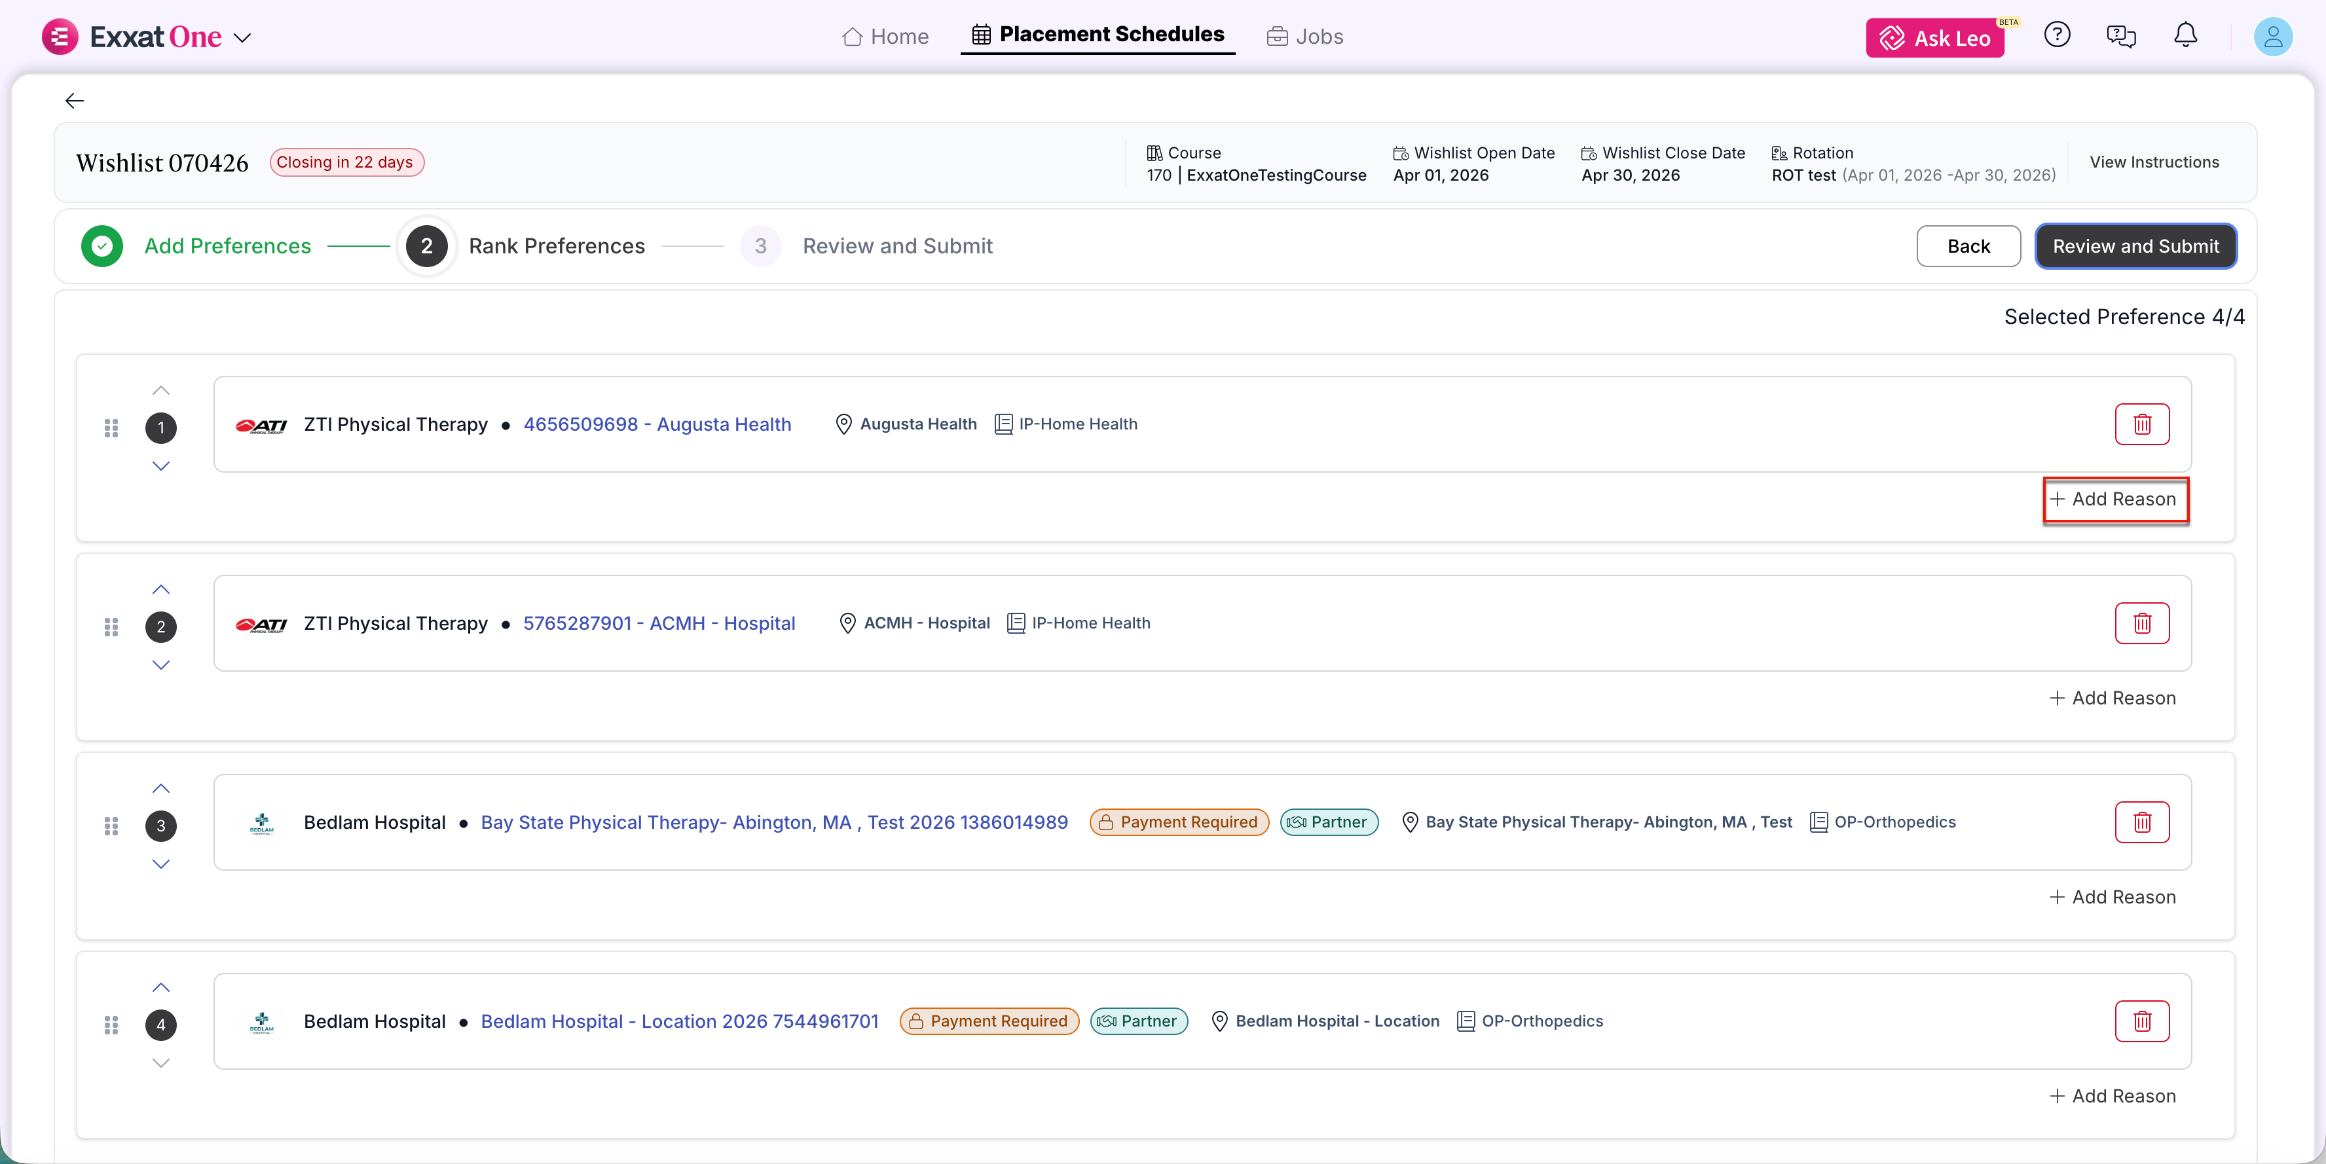The image size is (2326, 1164).
Task: Delete the Bedlam Hospital - Location preference
Action: 2141,1021
